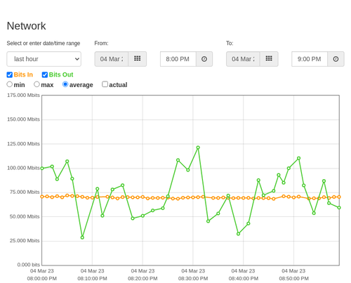351x283 pixels.
Task: Click the '50.000 Mbits' axis label
Action: point(25,216)
